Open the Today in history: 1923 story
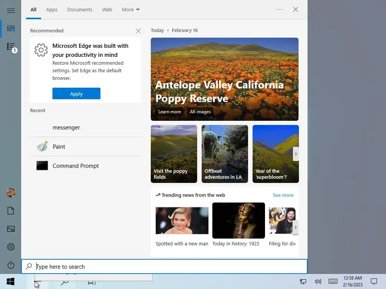Viewport: 386px width, 289px height. [239, 224]
